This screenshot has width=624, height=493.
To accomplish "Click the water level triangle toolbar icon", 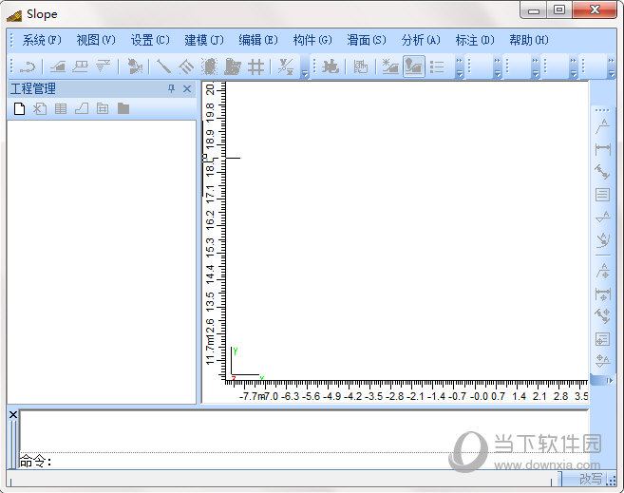I will [x=104, y=66].
